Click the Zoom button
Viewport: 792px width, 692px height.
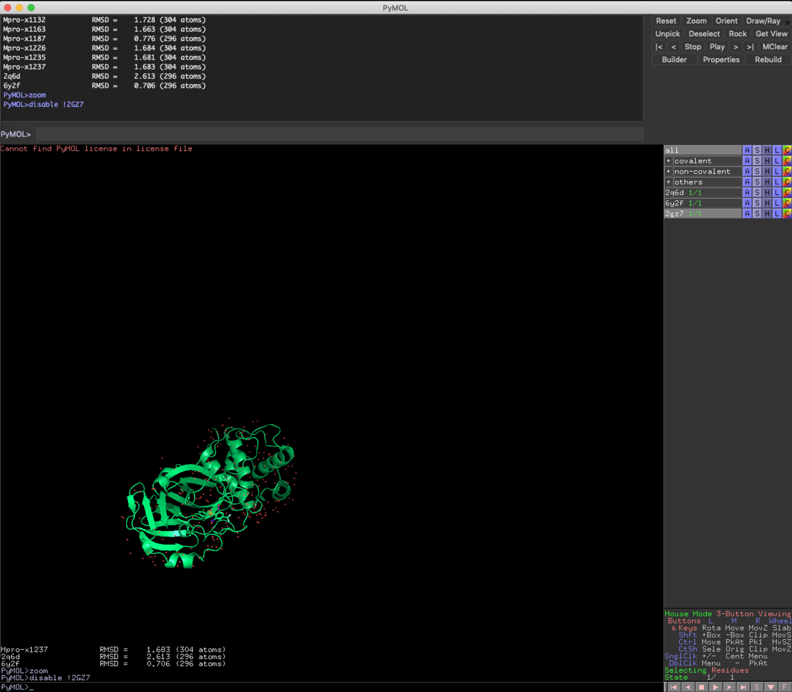[696, 21]
